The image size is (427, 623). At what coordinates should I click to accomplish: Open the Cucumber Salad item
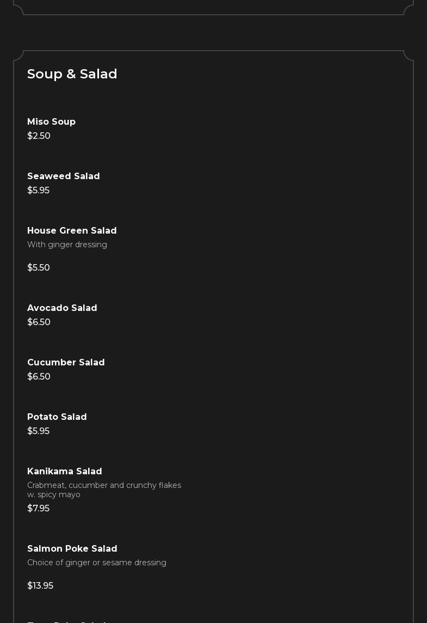[x=66, y=363]
